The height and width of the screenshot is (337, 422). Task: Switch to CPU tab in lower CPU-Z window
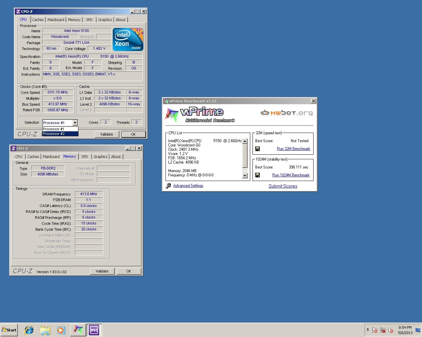pyautogui.click(x=19, y=157)
